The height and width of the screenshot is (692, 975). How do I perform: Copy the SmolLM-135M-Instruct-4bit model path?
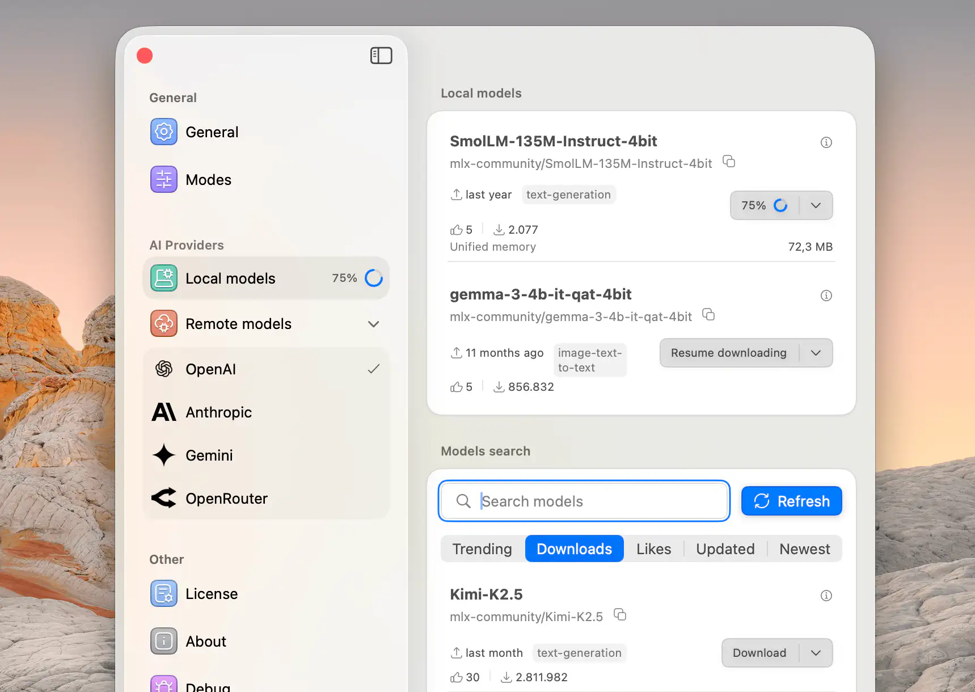[729, 162]
